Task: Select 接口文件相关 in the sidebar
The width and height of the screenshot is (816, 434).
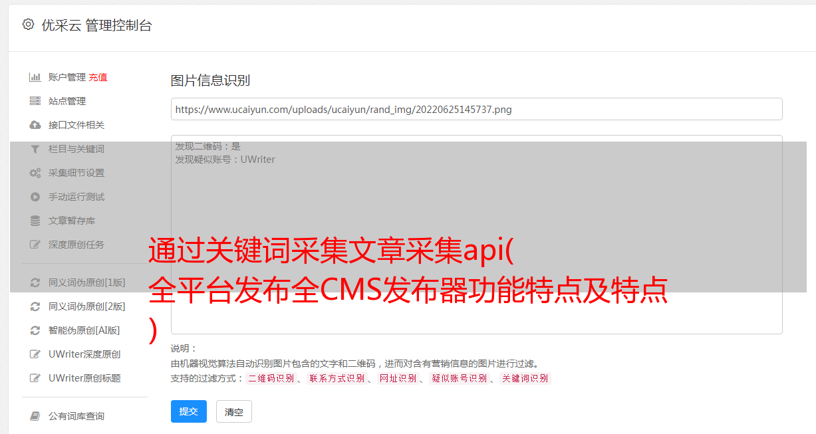Action: point(76,125)
